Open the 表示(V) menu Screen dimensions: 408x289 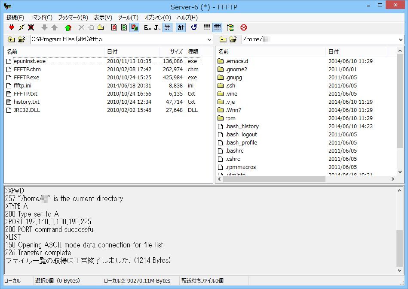click(x=103, y=18)
